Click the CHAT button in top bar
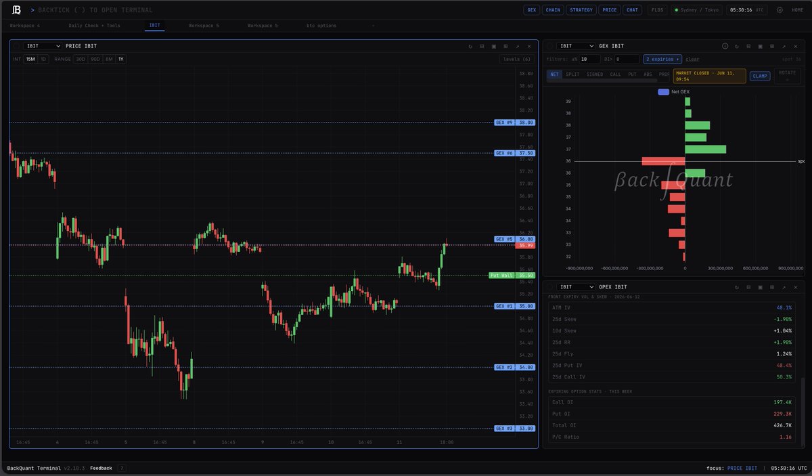The width and height of the screenshot is (812, 476). (632, 10)
